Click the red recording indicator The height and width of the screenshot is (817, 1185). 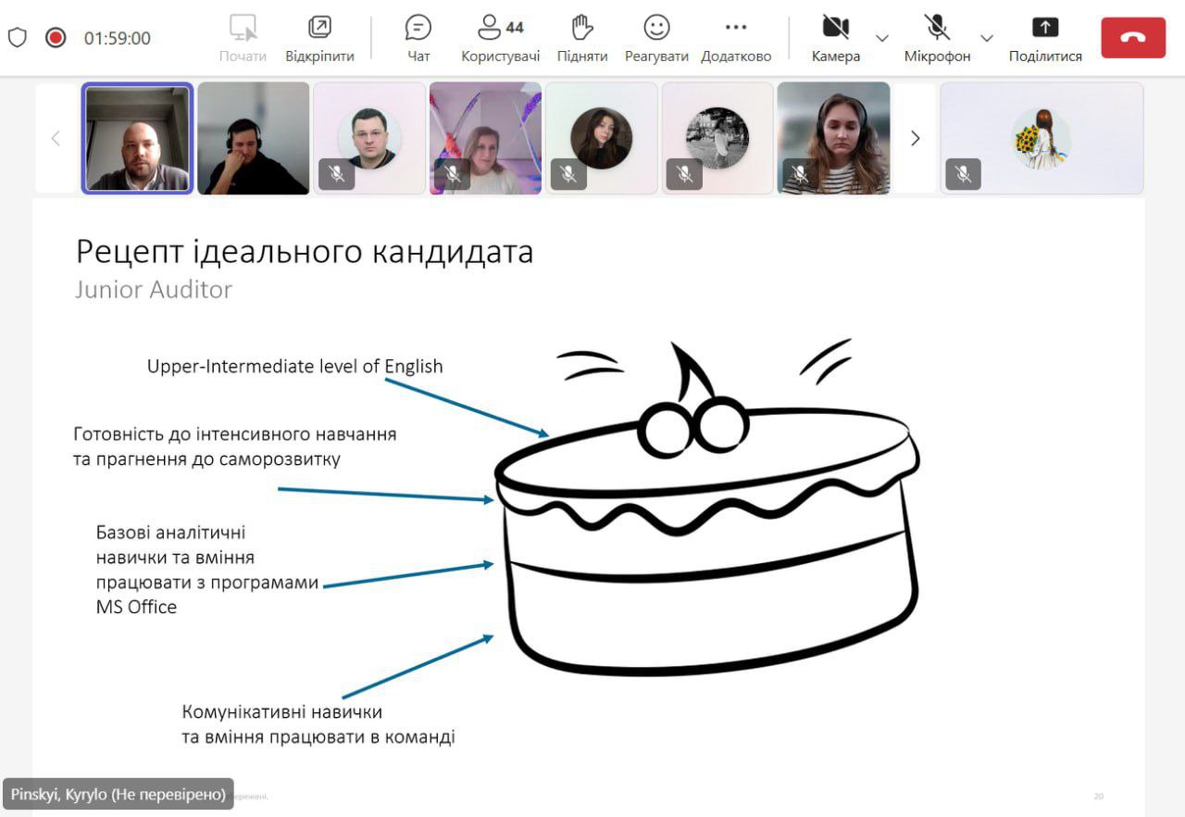click(x=56, y=38)
